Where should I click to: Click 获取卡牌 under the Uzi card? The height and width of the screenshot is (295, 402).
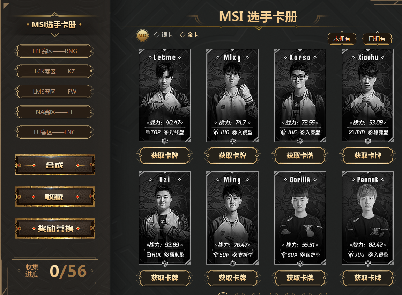pos(165,278)
